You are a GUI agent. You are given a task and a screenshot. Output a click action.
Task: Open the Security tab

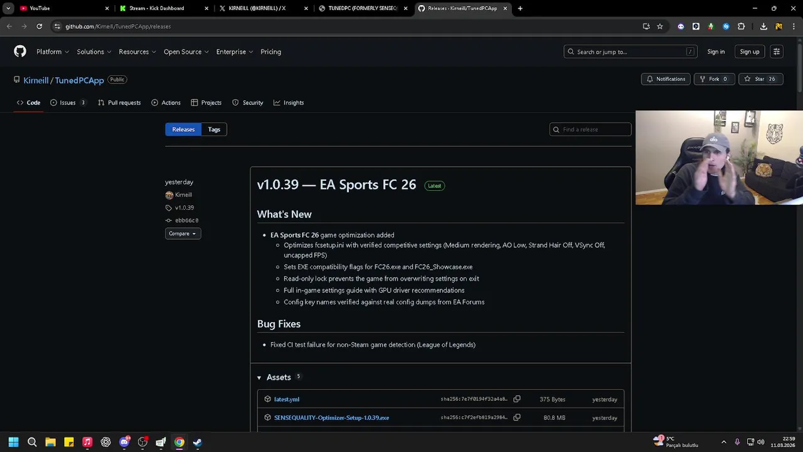[x=248, y=102]
